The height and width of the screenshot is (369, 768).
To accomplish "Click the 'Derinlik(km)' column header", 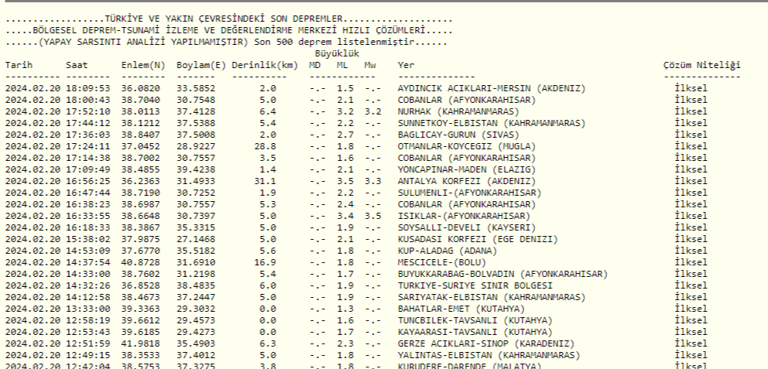I will pyautogui.click(x=264, y=67).
